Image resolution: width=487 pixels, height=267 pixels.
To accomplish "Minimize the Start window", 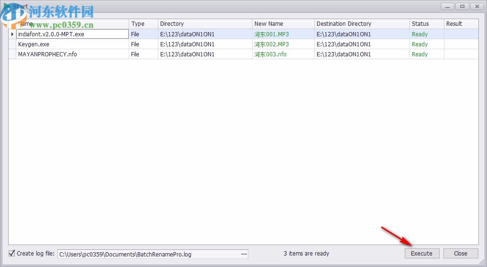I will tap(448, 7).
